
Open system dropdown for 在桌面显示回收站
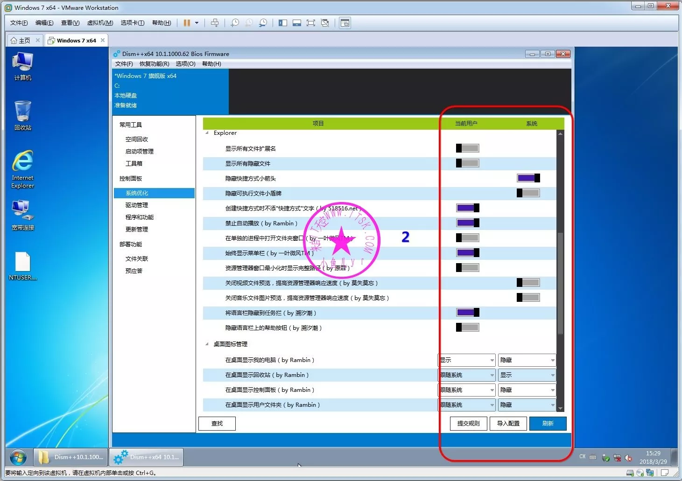(x=527, y=375)
